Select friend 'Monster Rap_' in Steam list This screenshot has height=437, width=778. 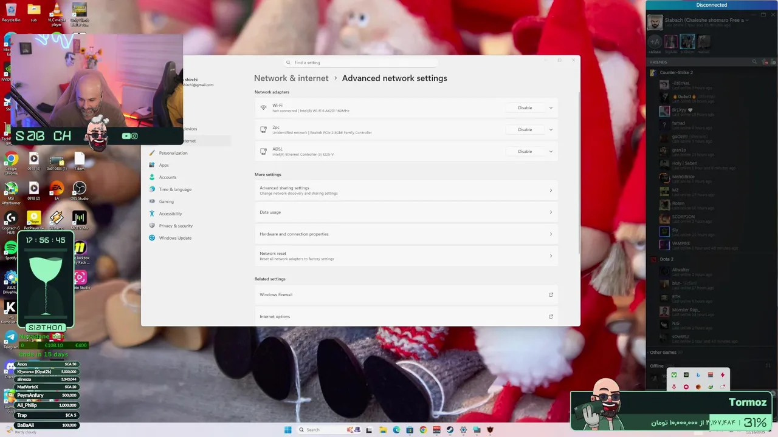[686, 310]
